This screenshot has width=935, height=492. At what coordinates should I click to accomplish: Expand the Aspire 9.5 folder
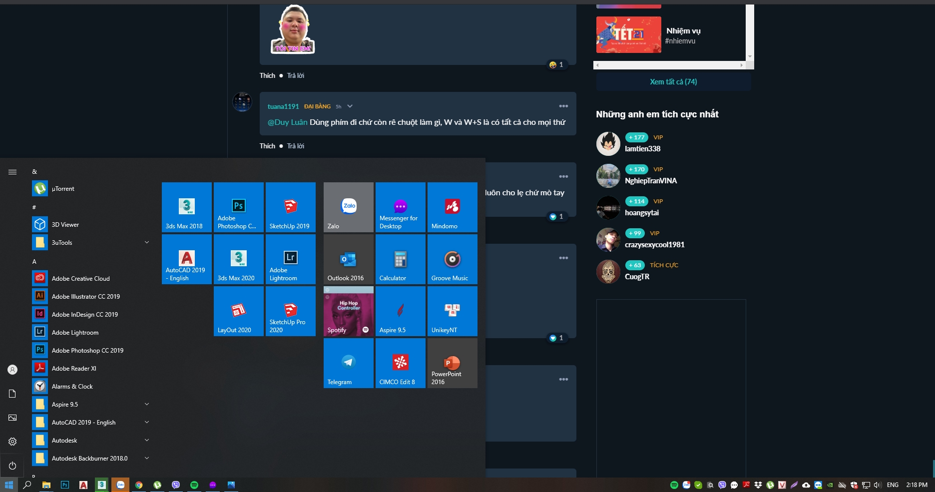pos(147,405)
